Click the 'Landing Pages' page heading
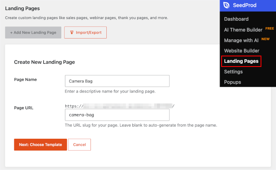Screen dimensions: 276x170 [x=22, y=9]
